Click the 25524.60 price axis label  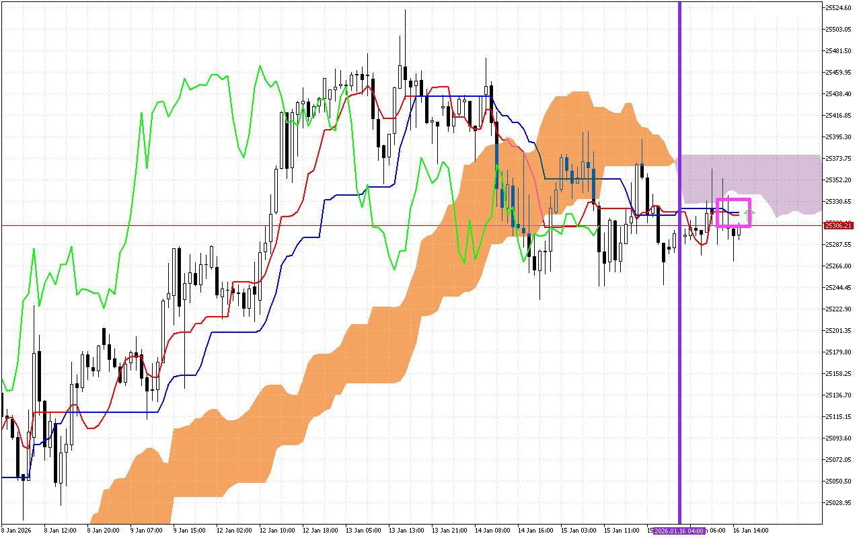[x=838, y=8]
